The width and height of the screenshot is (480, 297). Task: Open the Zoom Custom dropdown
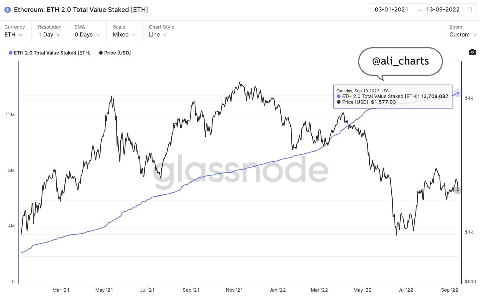(462, 35)
